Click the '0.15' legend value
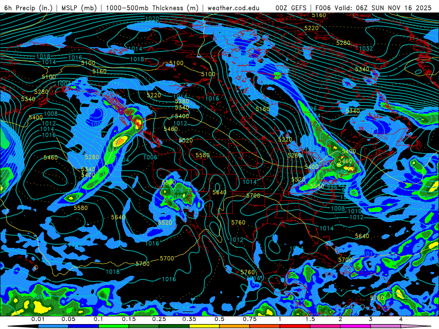 click(x=129, y=319)
